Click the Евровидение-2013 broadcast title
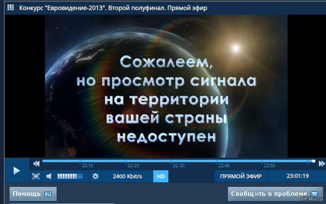 coord(113,8)
